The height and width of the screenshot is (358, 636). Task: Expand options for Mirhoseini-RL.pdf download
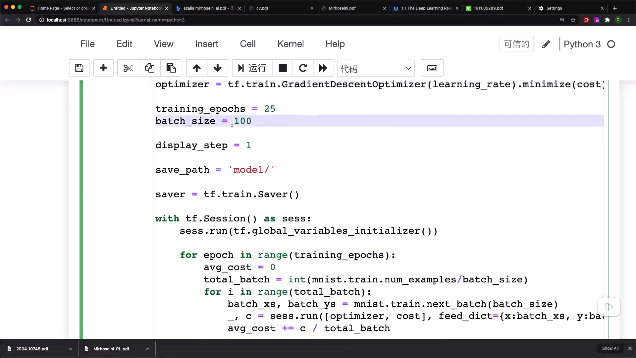(148, 349)
